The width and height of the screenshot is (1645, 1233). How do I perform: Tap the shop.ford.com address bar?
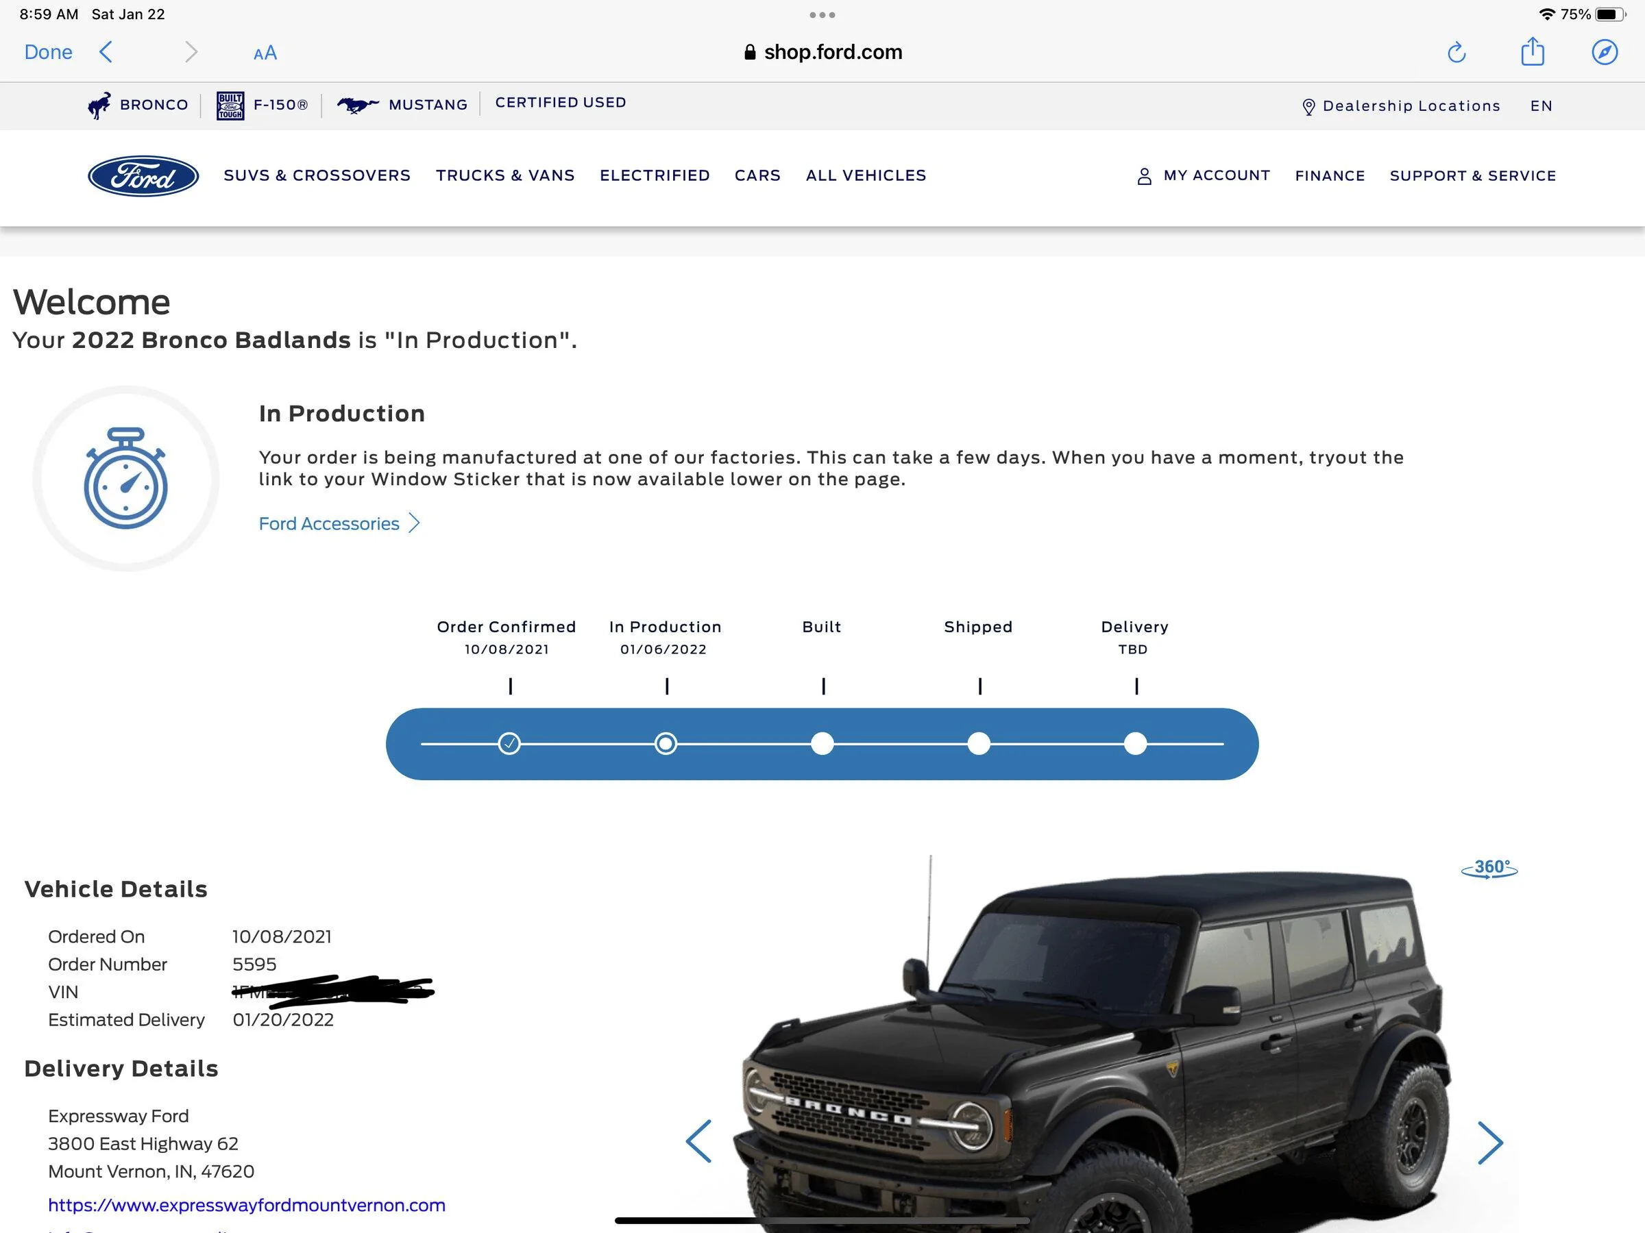click(x=822, y=52)
